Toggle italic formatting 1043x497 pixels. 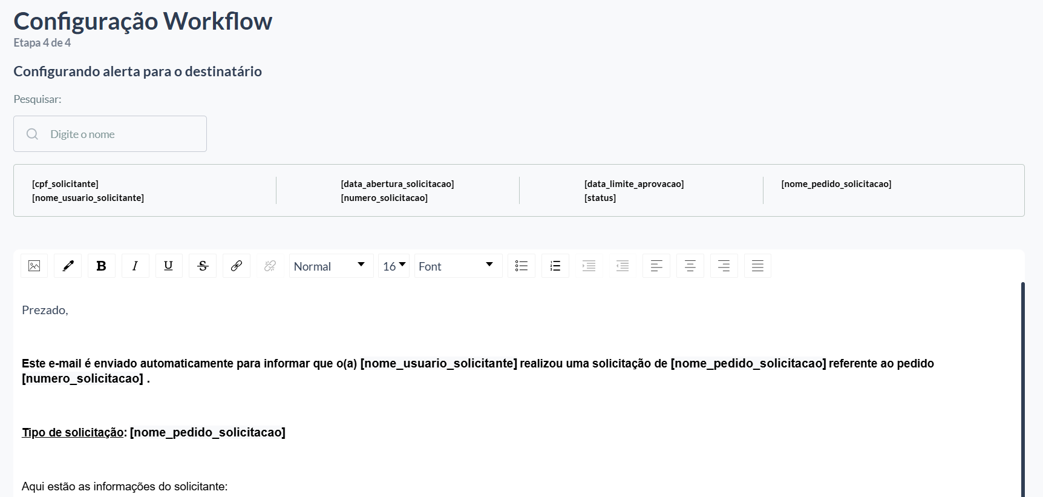[x=136, y=266]
